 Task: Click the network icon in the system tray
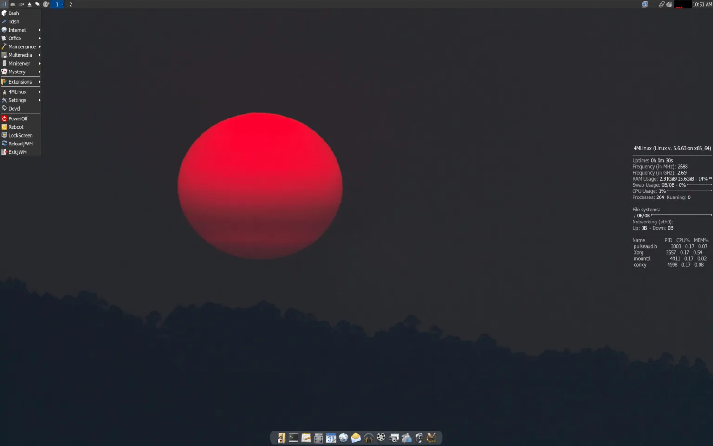click(x=645, y=4)
